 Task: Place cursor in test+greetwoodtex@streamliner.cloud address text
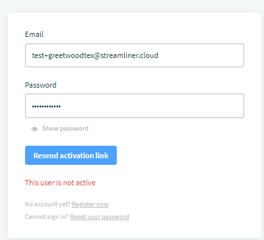click(95, 55)
